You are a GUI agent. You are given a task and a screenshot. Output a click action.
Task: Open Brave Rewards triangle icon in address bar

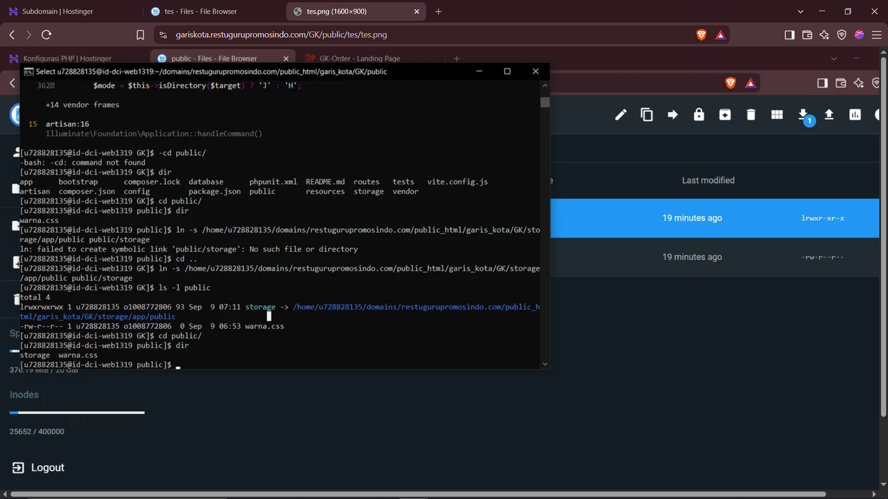point(720,35)
